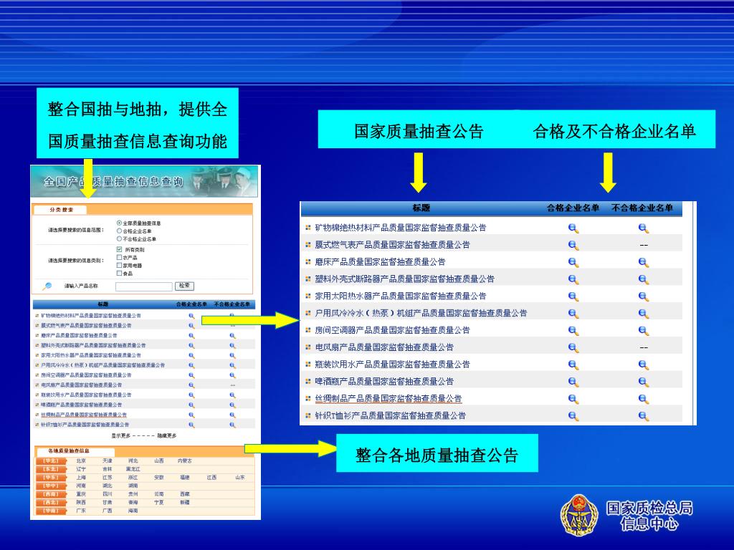Open qualified list for 磨床产品 in enlarged table
734x550 pixels.
tap(573, 262)
